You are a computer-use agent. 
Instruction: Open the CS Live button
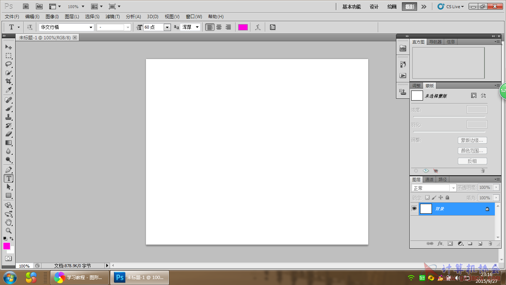pyautogui.click(x=451, y=7)
